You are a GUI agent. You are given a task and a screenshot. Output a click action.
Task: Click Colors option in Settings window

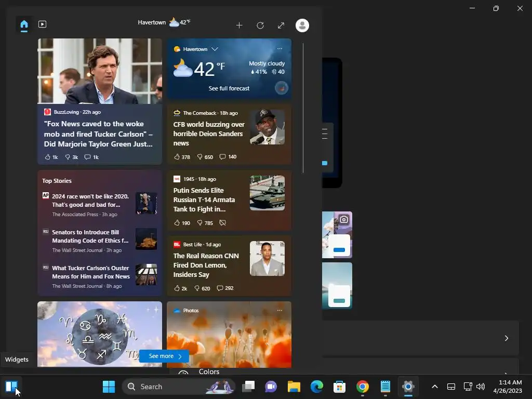(x=209, y=371)
